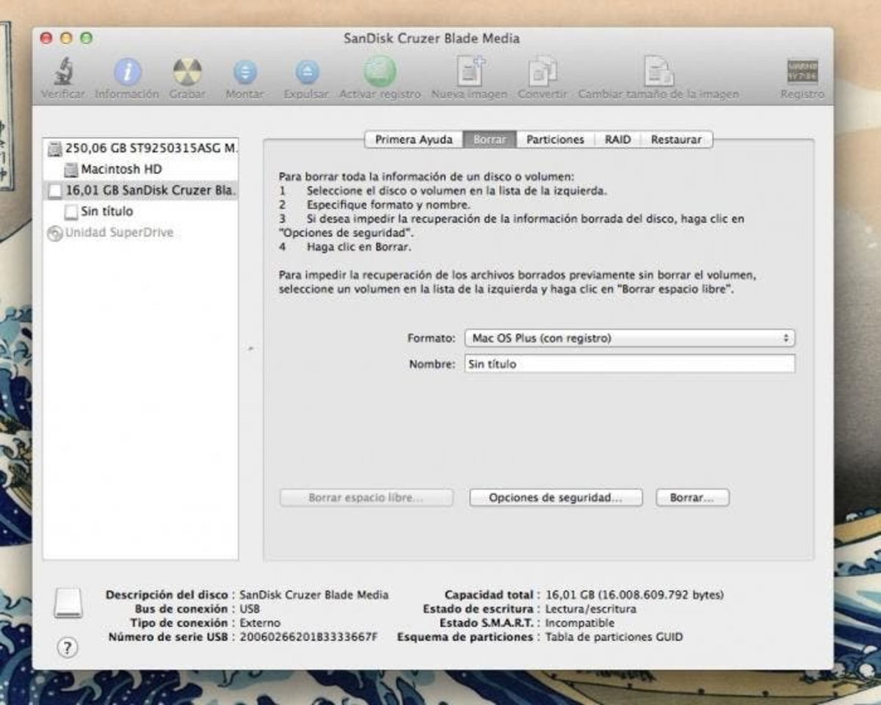Switch to the Primera Ayuda tab
Image resolution: width=881 pixels, height=705 pixels.
click(x=414, y=140)
